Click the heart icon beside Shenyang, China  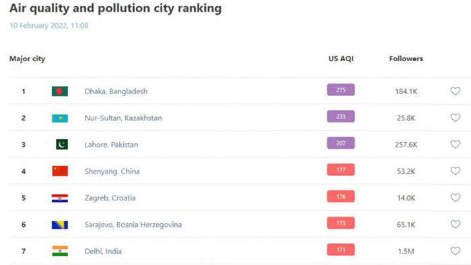pyautogui.click(x=456, y=171)
